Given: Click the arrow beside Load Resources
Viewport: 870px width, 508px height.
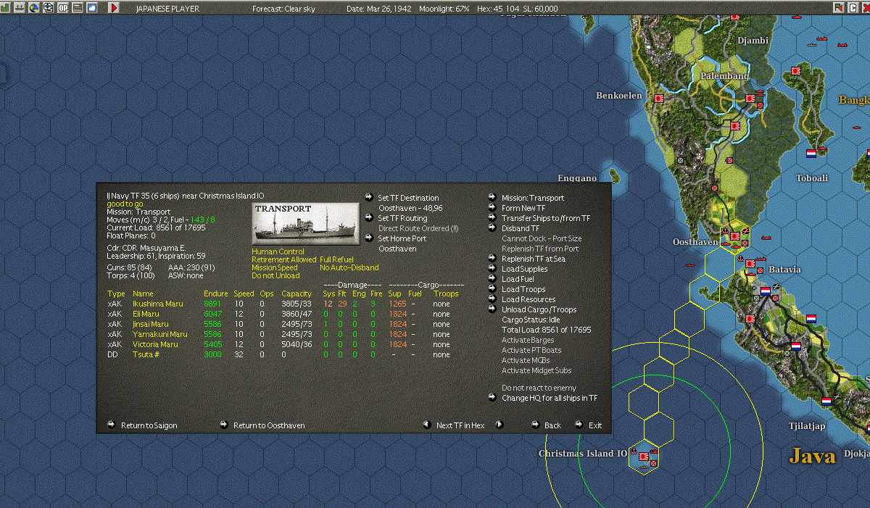Looking at the screenshot, I should [493, 299].
